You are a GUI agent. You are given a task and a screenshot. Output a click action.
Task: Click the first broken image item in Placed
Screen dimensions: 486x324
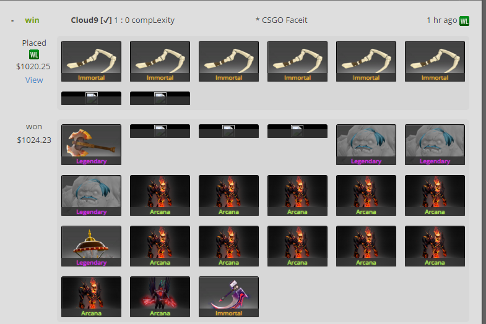(91, 98)
